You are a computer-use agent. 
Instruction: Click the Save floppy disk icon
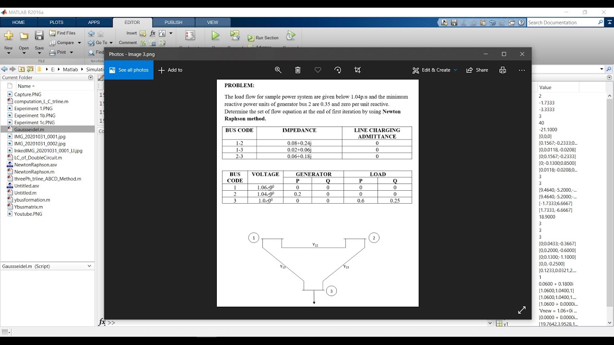[39, 35]
